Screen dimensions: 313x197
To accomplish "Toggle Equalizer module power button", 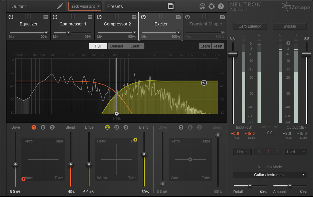I will coord(11,17).
